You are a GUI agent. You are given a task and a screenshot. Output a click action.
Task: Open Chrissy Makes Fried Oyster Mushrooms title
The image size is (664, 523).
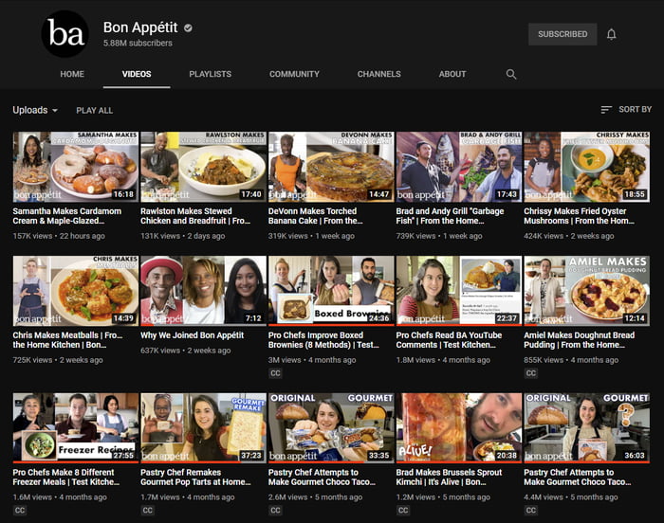click(x=579, y=216)
